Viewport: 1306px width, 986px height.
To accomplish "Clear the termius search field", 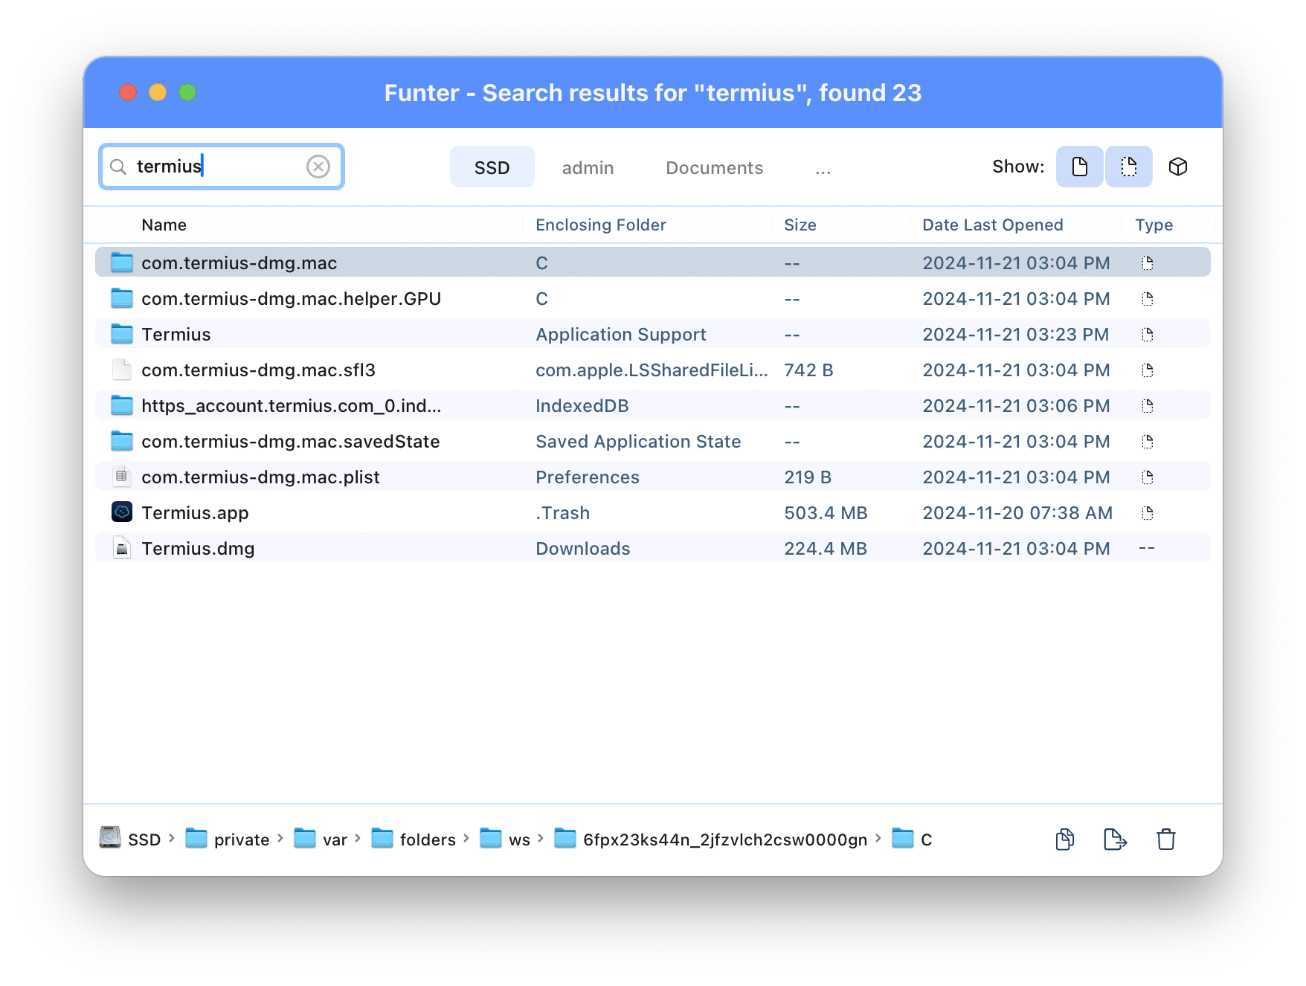I will (318, 167).
